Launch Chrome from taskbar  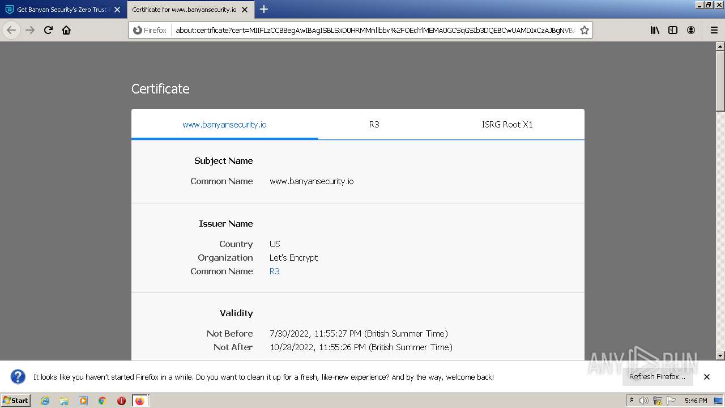(103, 401)
